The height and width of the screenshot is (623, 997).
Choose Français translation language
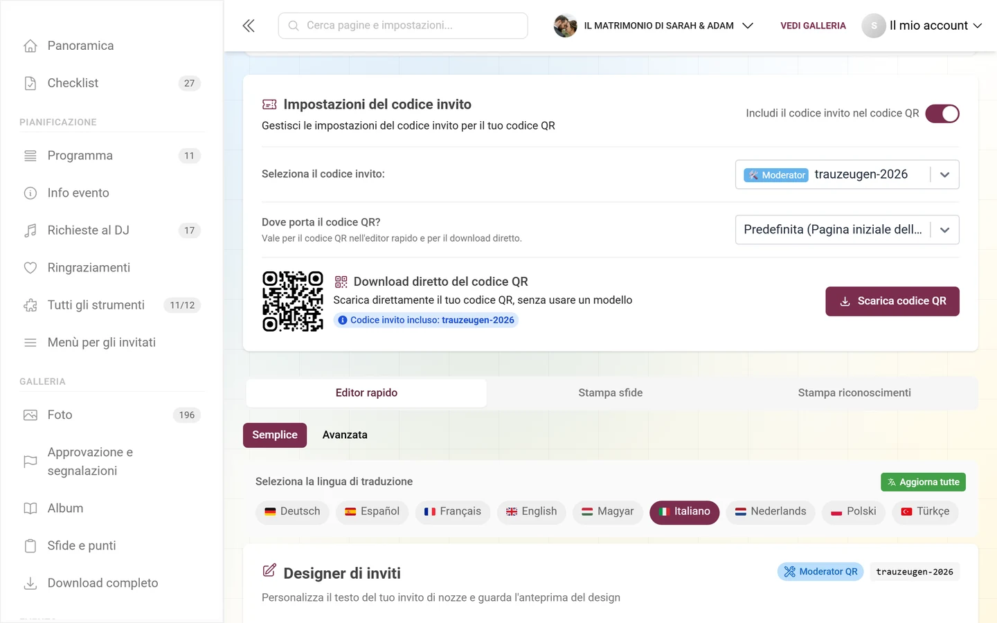(453, 512)
